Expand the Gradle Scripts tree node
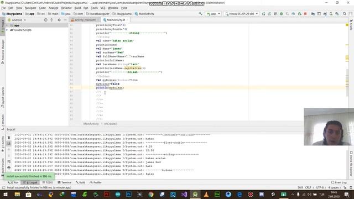354x199 pixels. [x=7, y=30]
